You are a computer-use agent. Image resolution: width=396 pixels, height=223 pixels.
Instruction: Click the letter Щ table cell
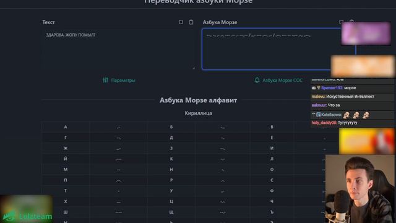pyautogui.click(x=171, y=212)
